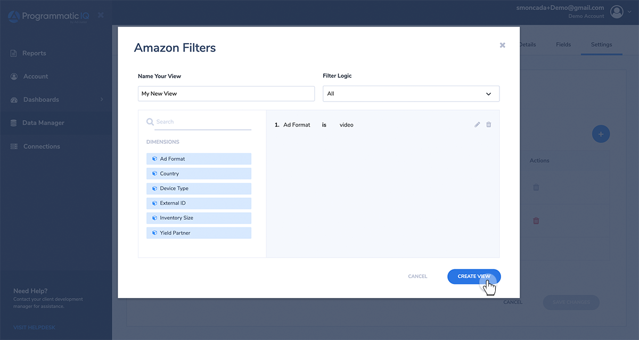The image size is (639, 340).
Task: Select the Country dimension
Action: coord(199,173)
